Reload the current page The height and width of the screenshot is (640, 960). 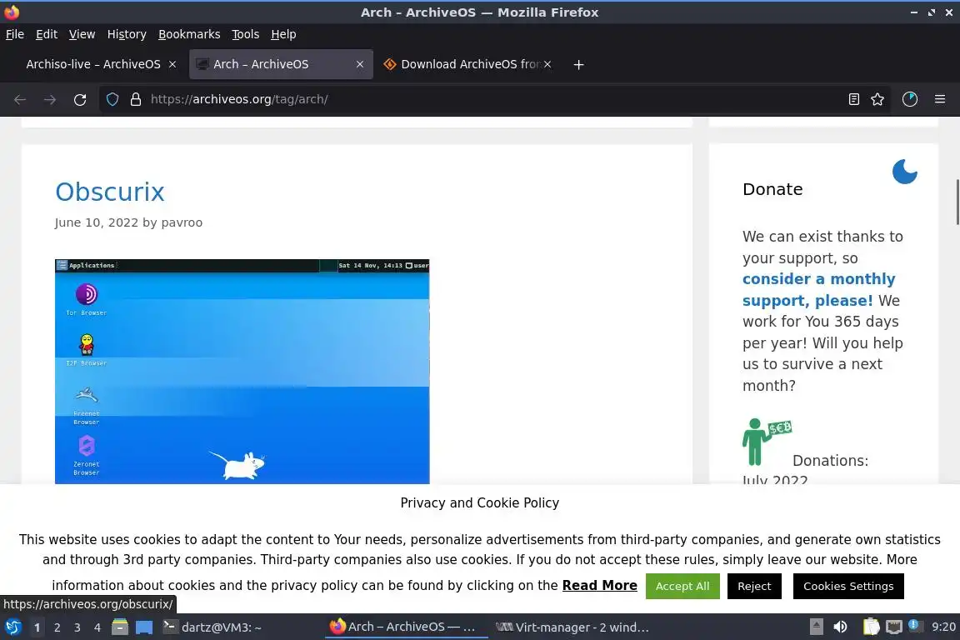(x=80, y=99)
